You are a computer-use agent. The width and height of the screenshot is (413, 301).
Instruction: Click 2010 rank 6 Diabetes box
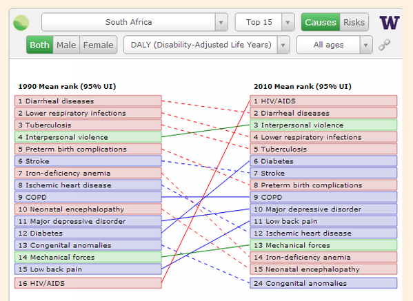click(323, 161)
